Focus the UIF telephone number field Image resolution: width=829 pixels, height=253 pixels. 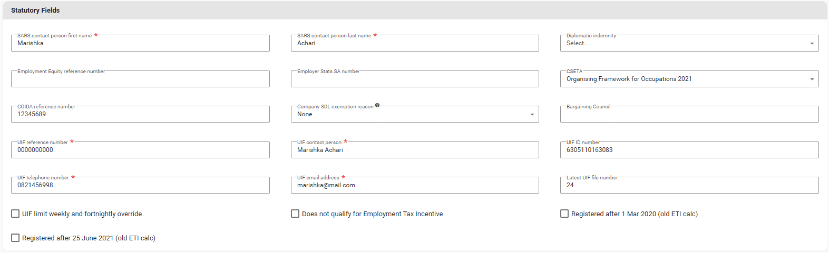(x=140, y=186)
